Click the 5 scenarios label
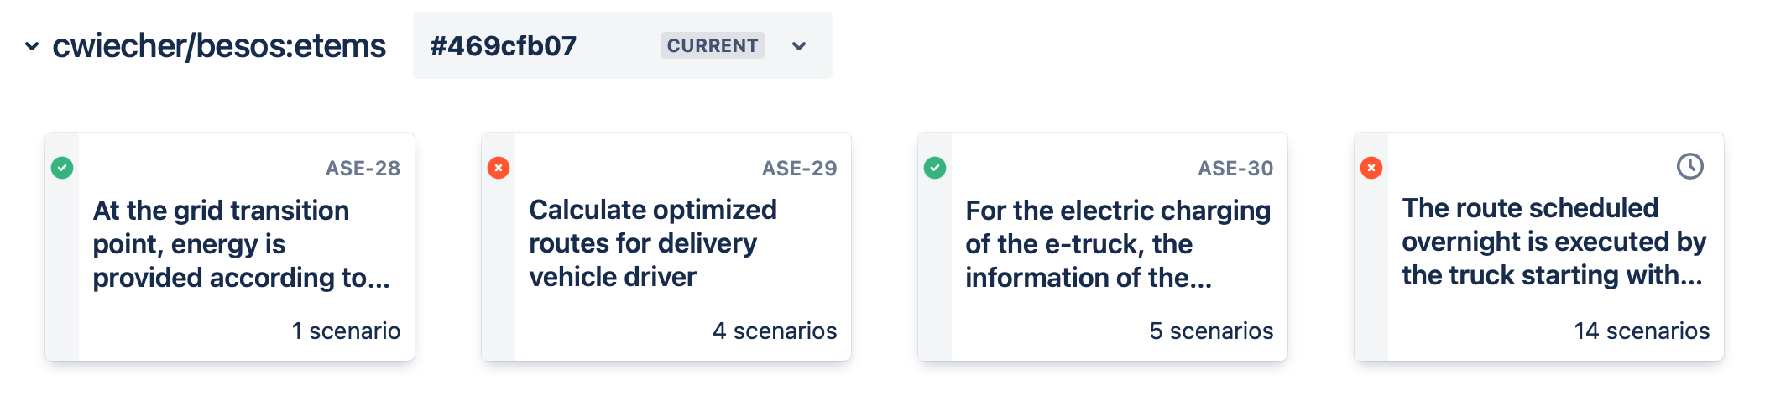 1211,331
